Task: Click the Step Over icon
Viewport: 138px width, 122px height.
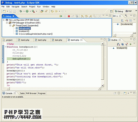Action: (86, 16)
